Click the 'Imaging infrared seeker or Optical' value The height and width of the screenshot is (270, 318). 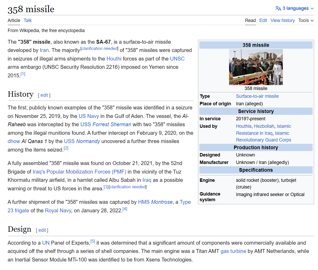pos(270,194)
